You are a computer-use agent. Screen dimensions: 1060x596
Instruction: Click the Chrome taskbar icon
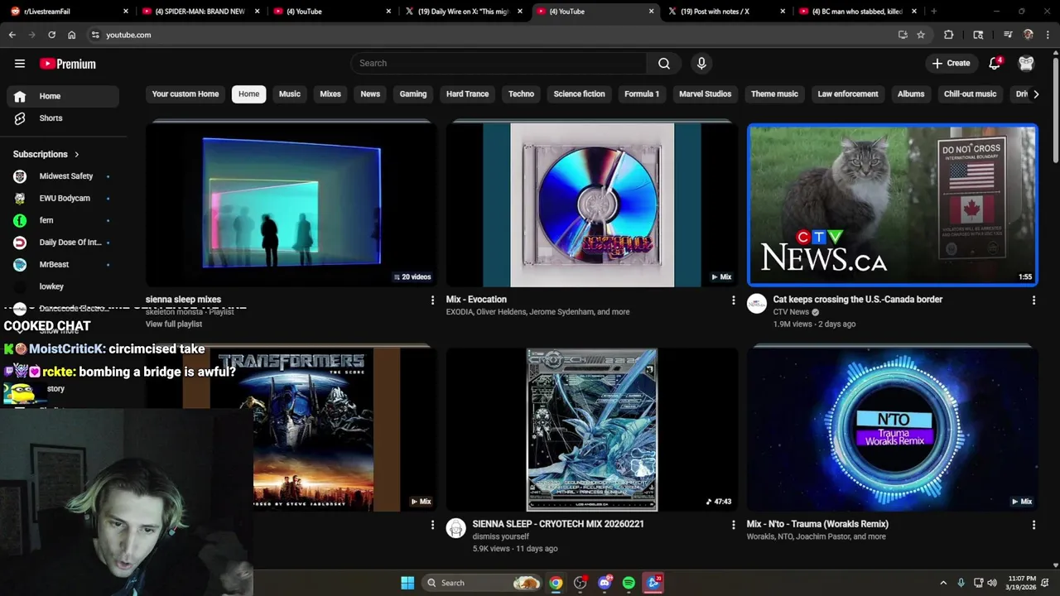pos(556,583)
